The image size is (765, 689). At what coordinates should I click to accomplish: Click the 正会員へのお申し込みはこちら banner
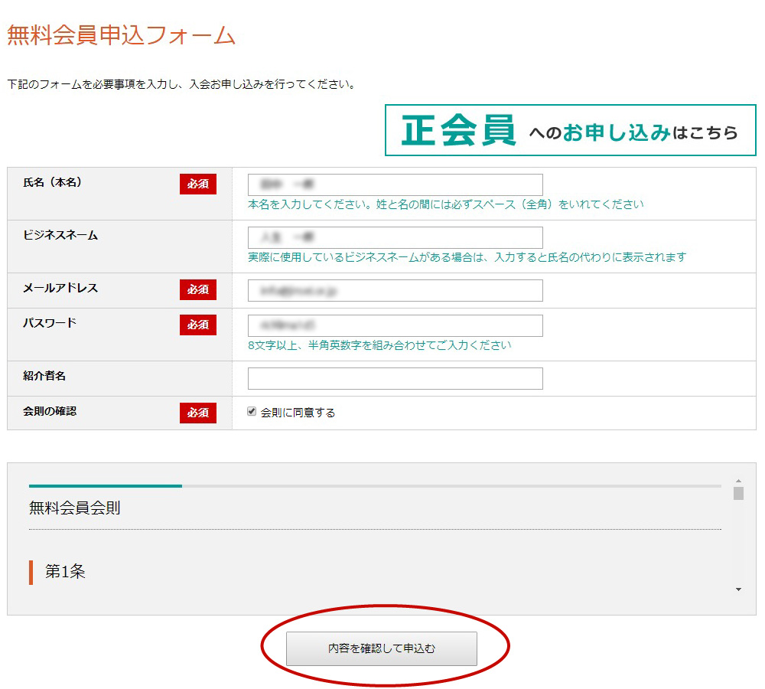click(570, 131)
